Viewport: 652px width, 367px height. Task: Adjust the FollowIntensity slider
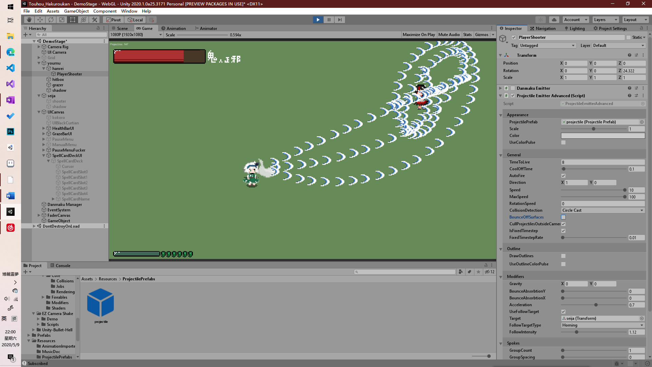pos(576,332)
